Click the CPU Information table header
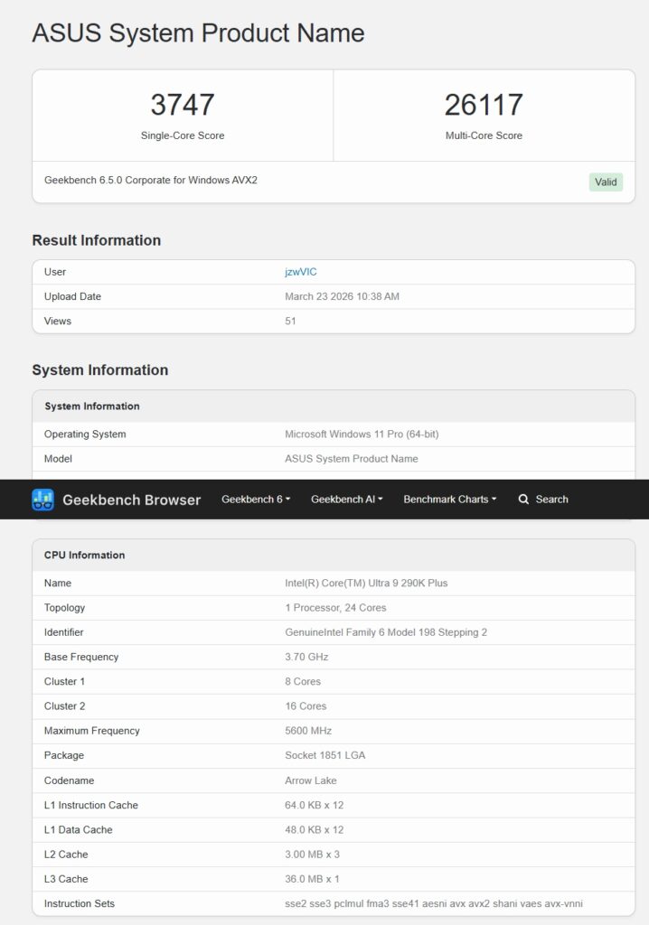The image size is (649, 925). [x=85, y=556]
